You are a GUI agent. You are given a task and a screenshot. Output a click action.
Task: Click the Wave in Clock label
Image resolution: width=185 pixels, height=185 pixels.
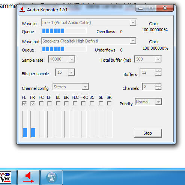154,24
